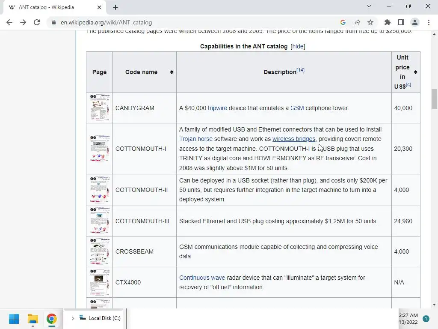Select the ANT catalog - Wikipedia tab
Image resolution: width=438 pixels, height=329 pixels.
click(x=54, y=7)
